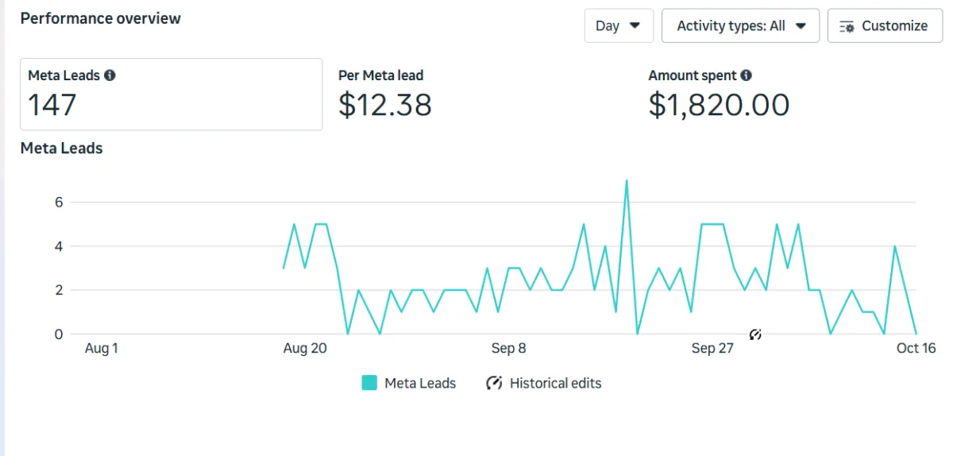
Task: Toggle Historical edits visibility via legend text
Action: coord(555,383)
